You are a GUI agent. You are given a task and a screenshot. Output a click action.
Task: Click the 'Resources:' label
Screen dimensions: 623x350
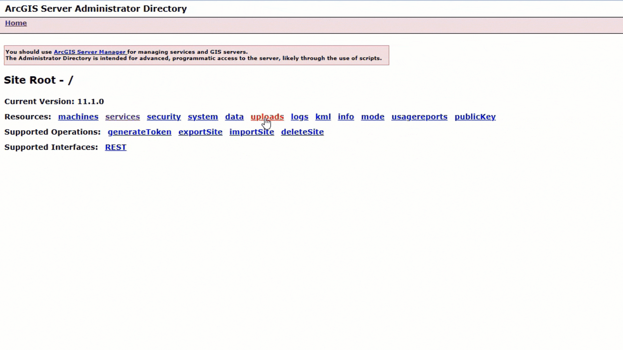[28, 117]
